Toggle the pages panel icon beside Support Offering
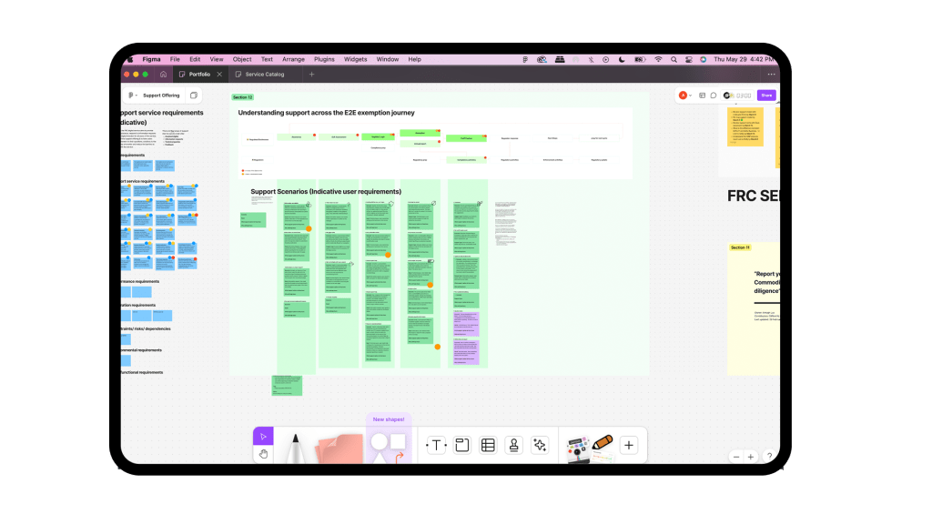932x524 pixels. (x=193, y=96)
